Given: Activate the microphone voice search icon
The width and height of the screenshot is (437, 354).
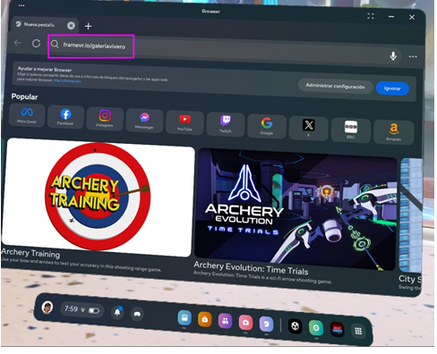Looking at the screenshot, I should pyautogui.click(x=393, y=55).
